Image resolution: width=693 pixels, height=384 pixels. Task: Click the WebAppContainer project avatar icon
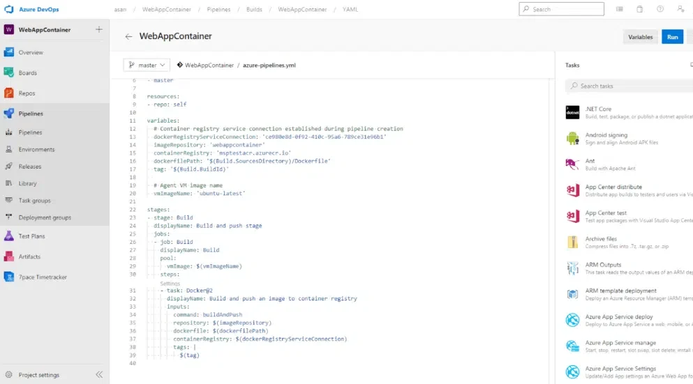9,29
